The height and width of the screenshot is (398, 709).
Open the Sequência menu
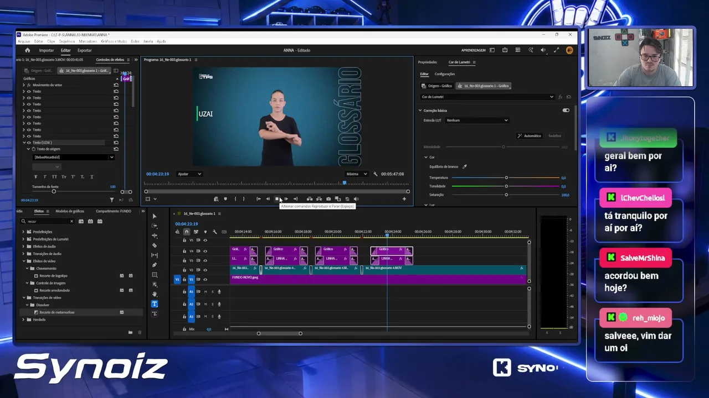click(x=66, y=41)
